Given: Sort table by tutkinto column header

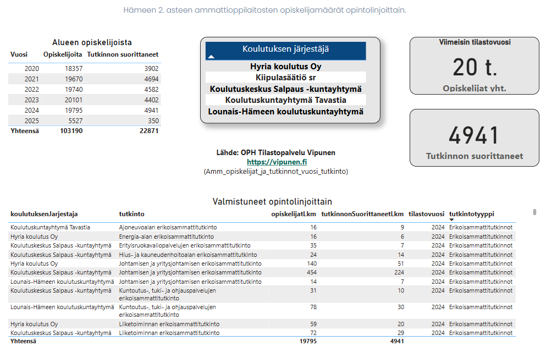Looking at the screenshot, I should (x=131, y=214).
